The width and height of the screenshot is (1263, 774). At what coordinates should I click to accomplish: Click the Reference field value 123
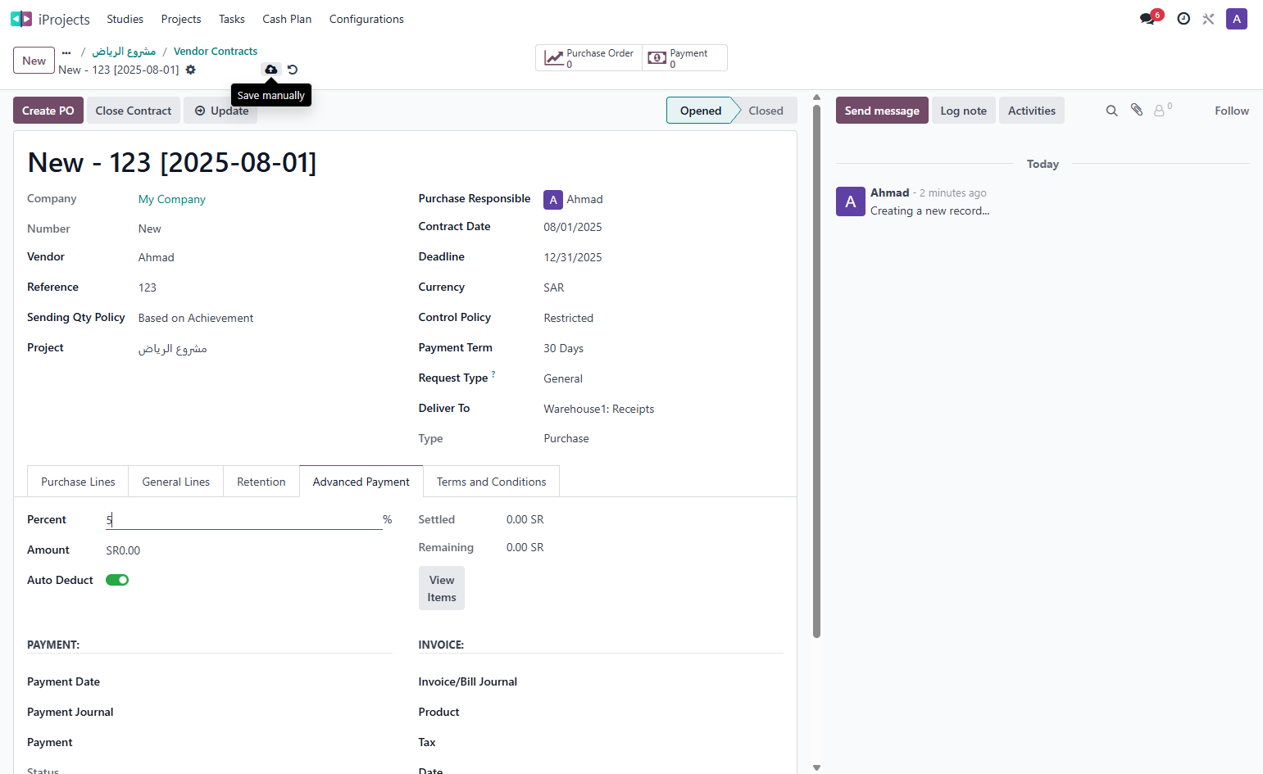[148, 287]
